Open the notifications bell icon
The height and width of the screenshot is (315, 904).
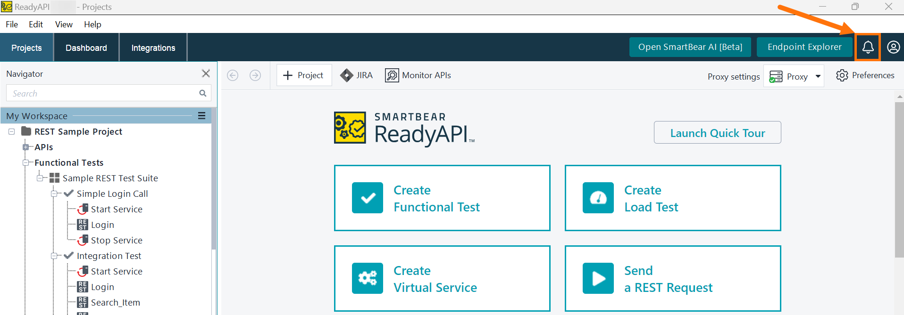coord(868,47)
